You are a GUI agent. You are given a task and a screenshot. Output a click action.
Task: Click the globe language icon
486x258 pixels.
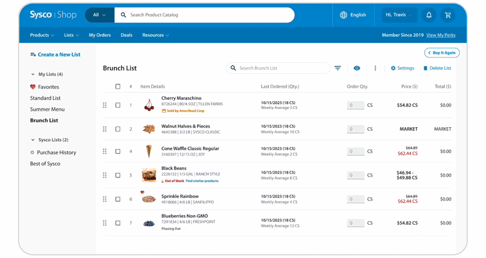click(343, 15)
